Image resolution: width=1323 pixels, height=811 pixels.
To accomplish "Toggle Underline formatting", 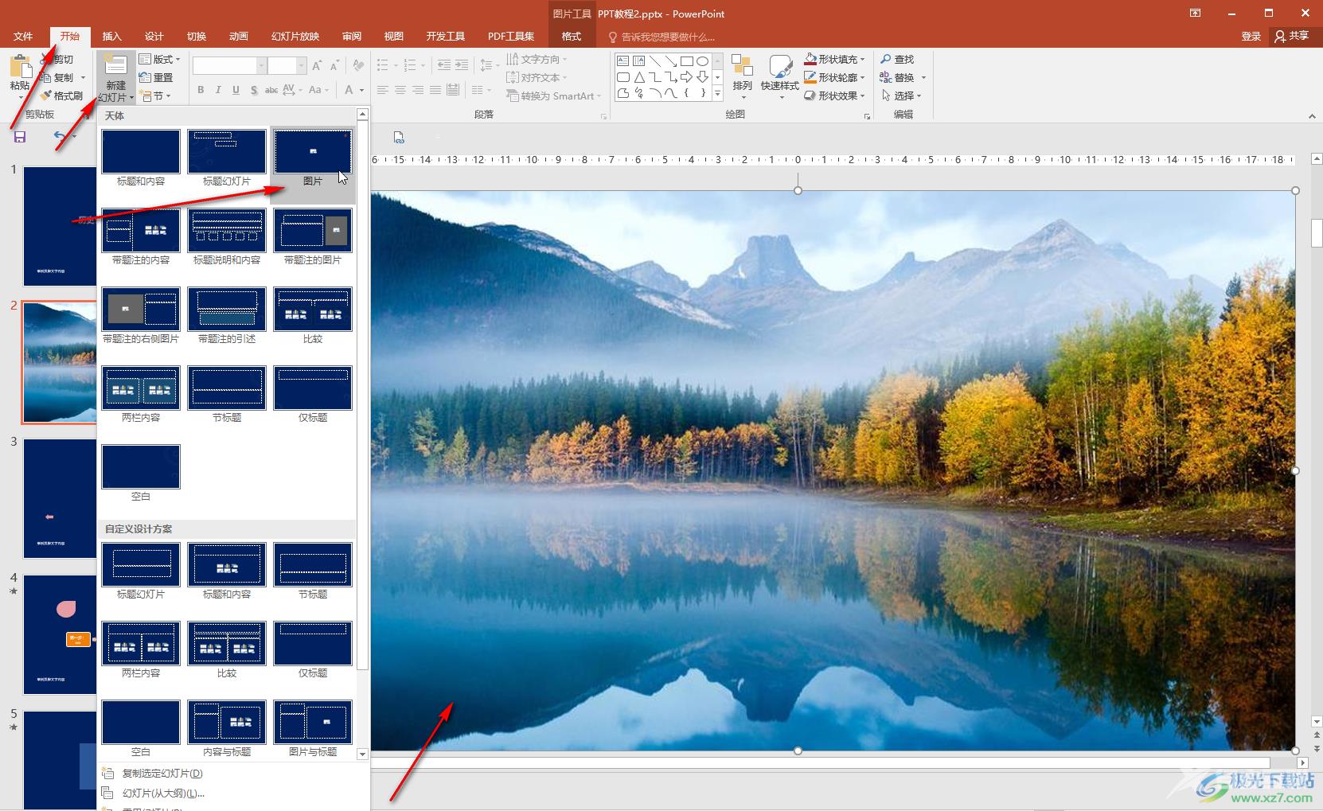I will (236, 90).
